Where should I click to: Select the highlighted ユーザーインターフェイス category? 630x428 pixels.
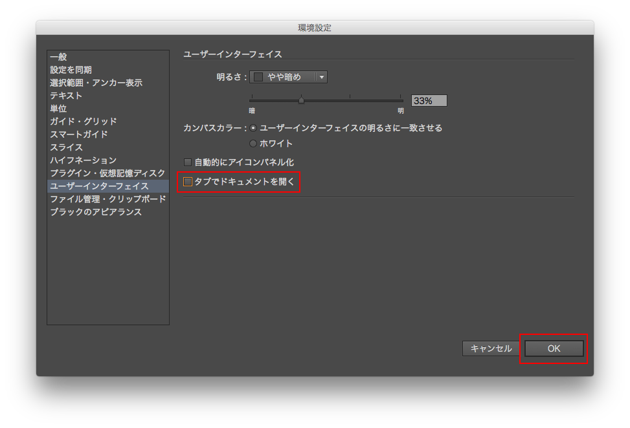pyautogui.click(x=108, y=186)
